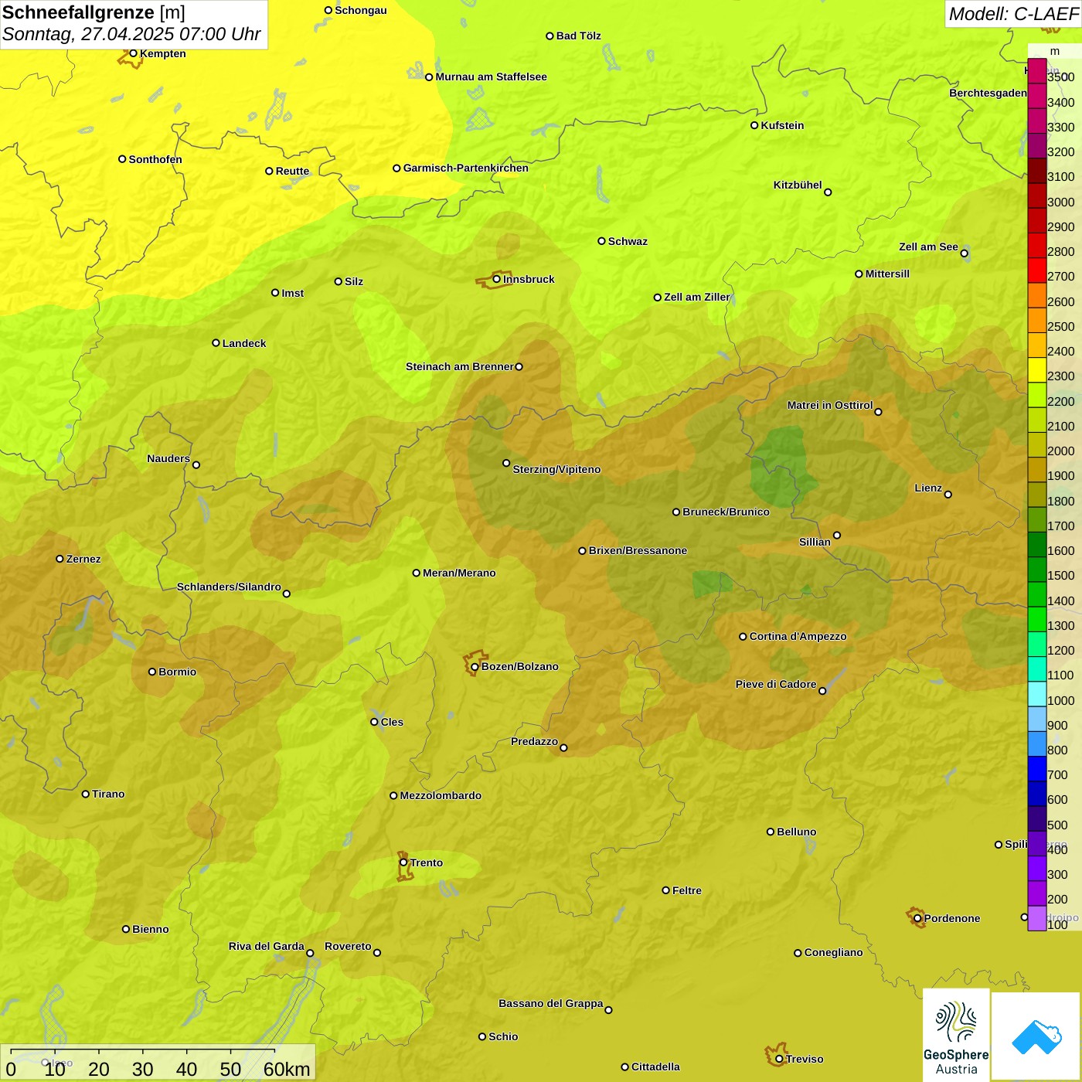Click the Schlanders/Silandro label

coord(229,587)
